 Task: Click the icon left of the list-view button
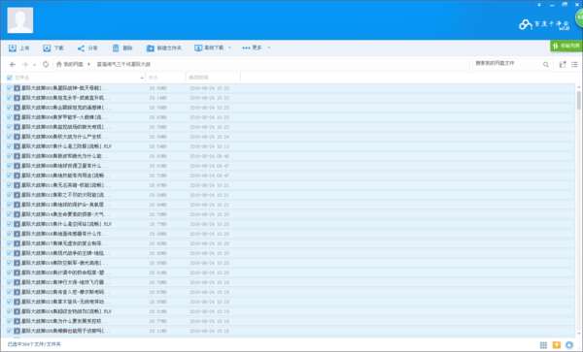[x=563, y=65]
